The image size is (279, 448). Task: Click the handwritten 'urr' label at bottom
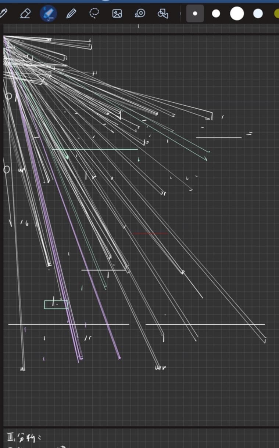[x=161, y=367]
